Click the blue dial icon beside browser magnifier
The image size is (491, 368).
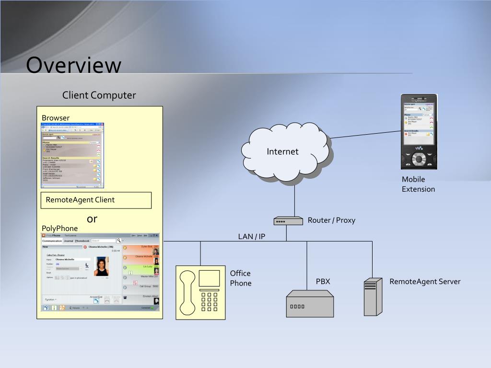63,138
